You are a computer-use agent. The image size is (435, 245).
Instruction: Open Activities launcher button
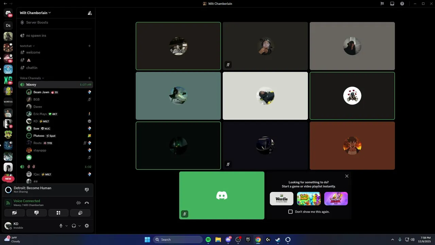(58, 213)
